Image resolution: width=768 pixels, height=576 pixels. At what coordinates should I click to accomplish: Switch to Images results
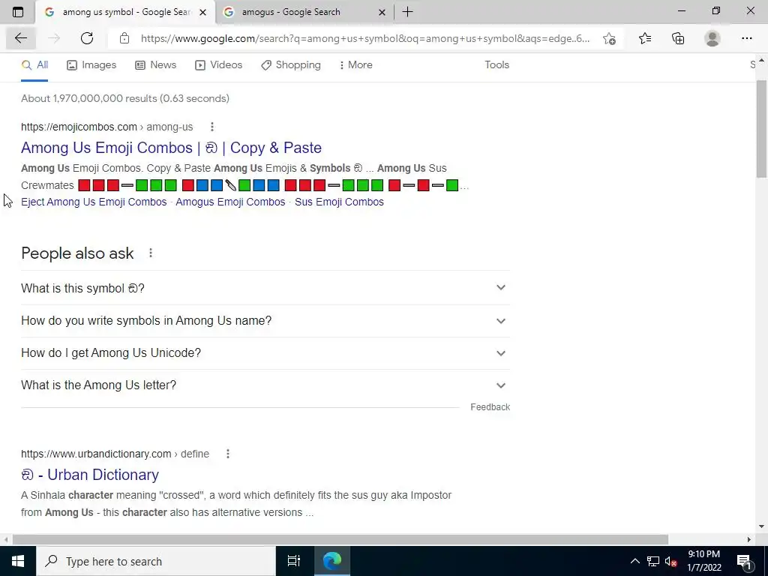(91, 65)
